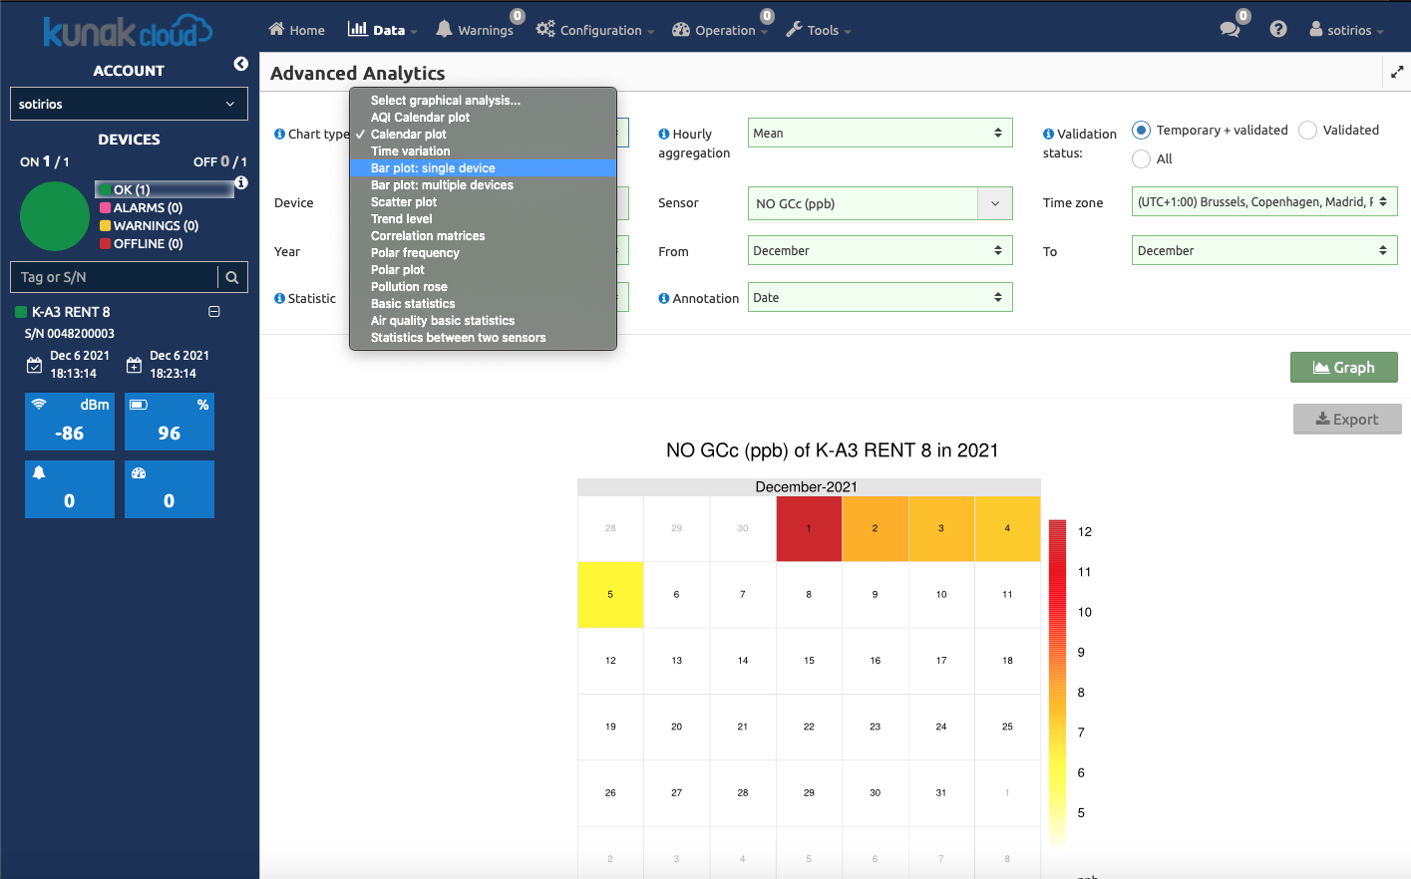Click the battery percentage tile
Image resolution: width=1411 pixels, height=879 pixels.
[170, 422]
